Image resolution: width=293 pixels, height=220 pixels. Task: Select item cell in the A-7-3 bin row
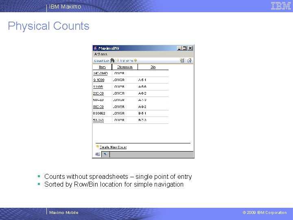pyautogui.click(x=98, y=100)
